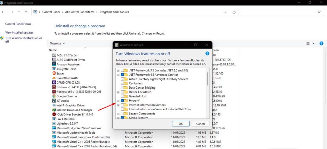Open the View installed updates link
Image resolution: width=327 pixels, height=149 pixels.
(19, 33)
